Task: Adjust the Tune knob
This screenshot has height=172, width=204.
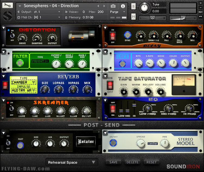Action: click(x=144, y=8)
